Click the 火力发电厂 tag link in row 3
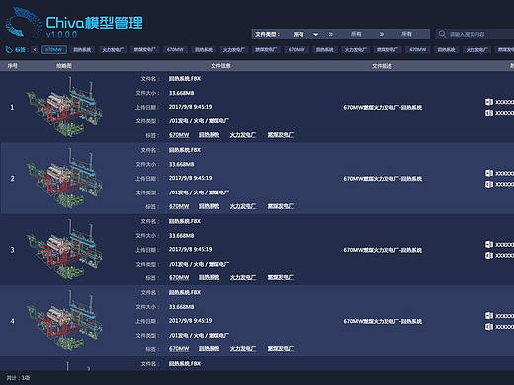The width and height of the screenshot is (514, 385). click(x=243, y=278)
